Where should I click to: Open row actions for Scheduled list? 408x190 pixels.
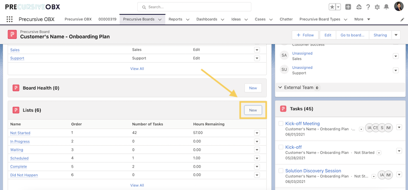coord(257,158)
